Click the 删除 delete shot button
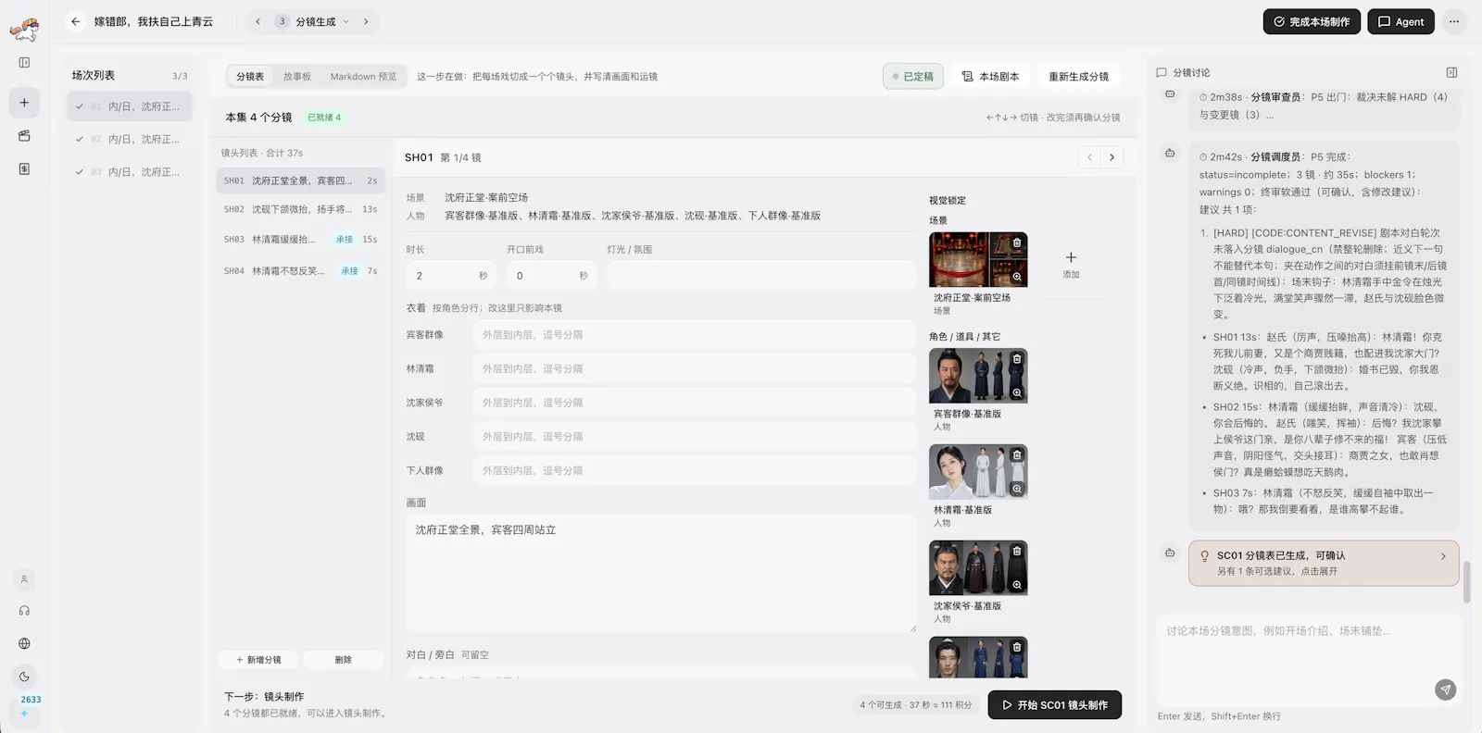The width and height of the screenshot is (1482, 733). click(x=343, y=659)
